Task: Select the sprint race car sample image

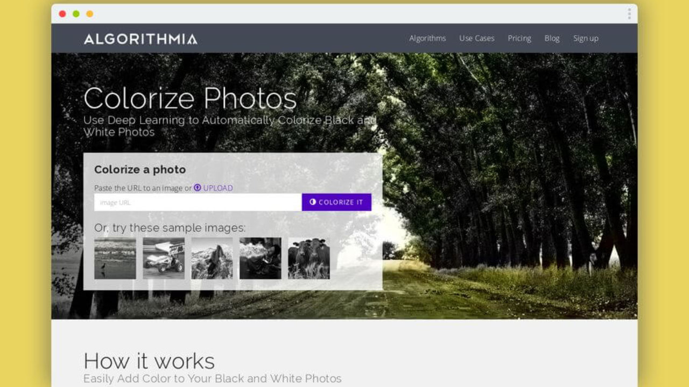Action: coord(164,258)
